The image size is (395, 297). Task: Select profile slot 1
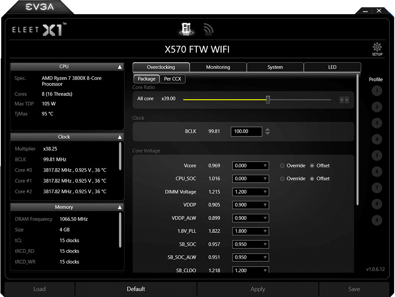377,91
